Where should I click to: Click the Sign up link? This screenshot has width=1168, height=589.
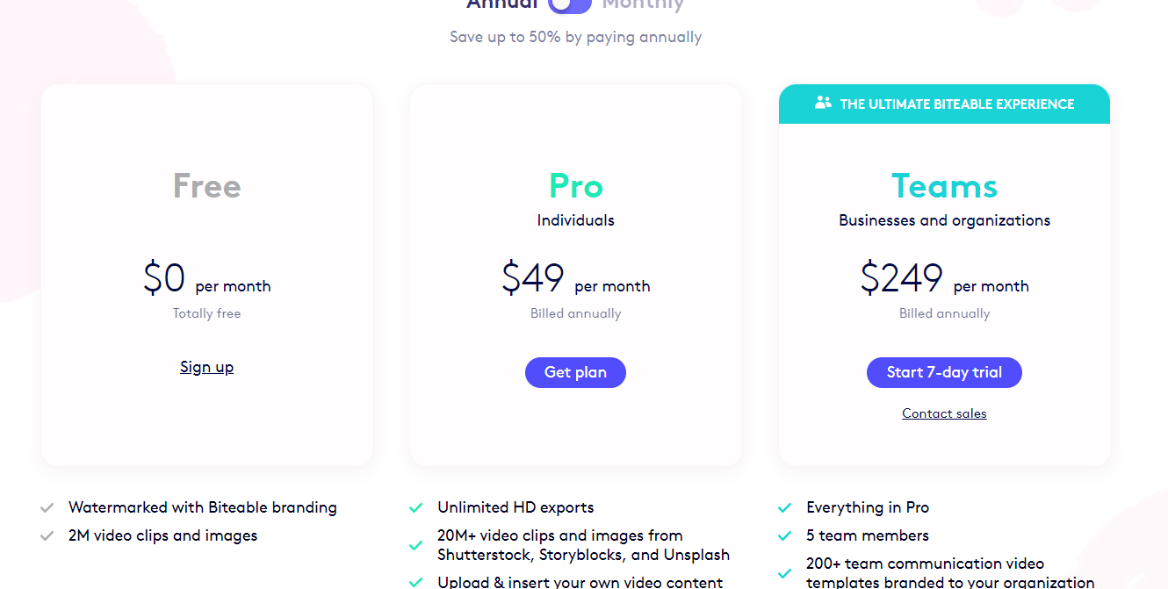(x=206, y=367)
